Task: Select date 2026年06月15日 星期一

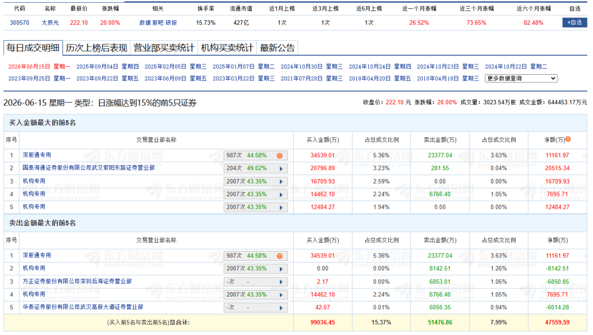Action: (40, 66)
